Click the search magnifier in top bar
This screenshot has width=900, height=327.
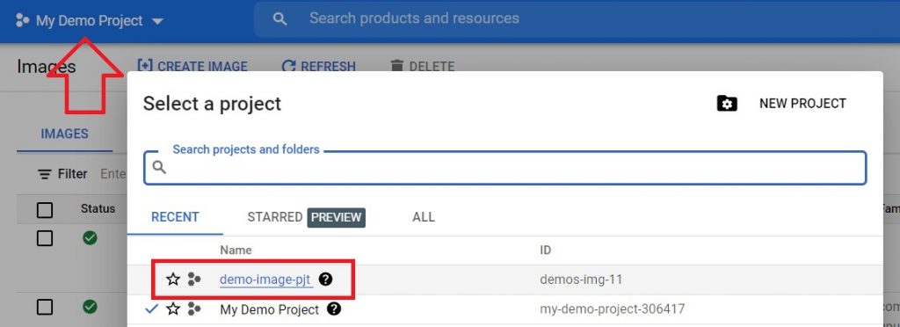tap(279, 19)
